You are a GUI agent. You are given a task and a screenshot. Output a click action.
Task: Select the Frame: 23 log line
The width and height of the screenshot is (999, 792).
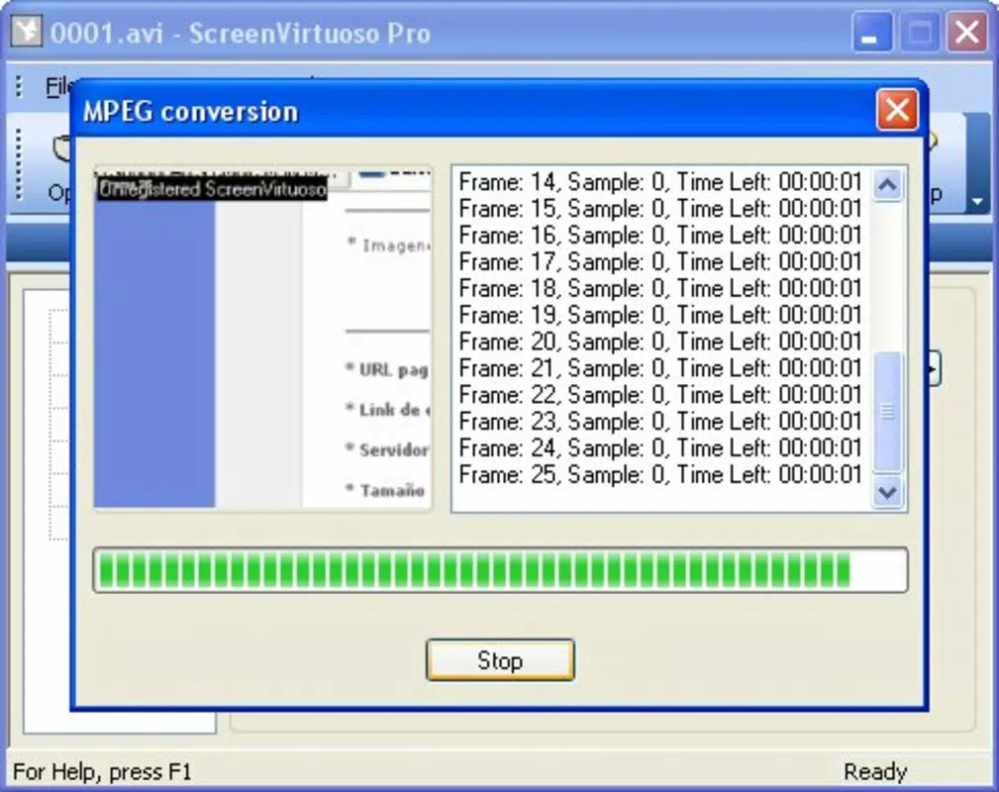click(x=660, y=421)
